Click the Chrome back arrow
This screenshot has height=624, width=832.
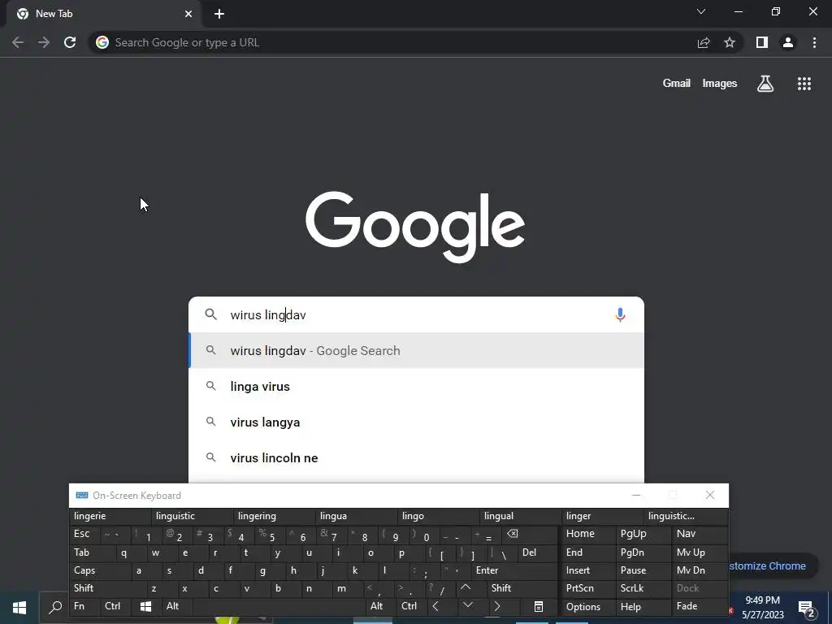(x=18, y=42)
